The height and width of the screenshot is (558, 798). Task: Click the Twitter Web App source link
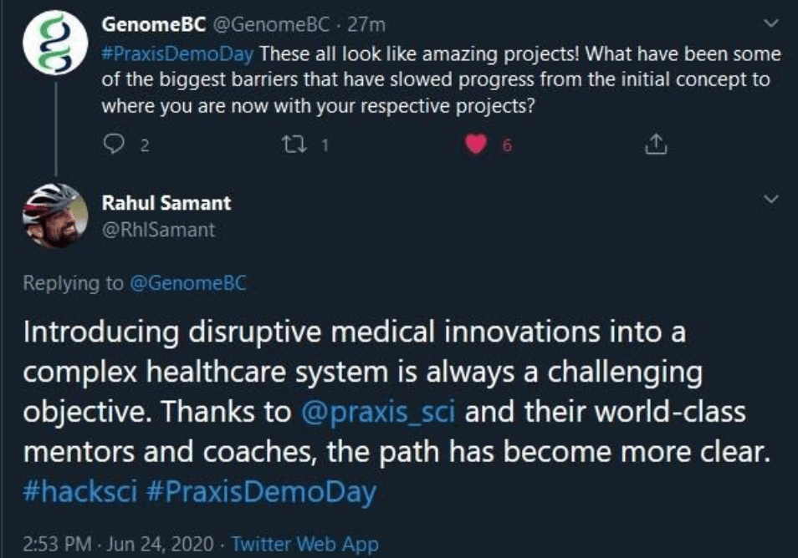[x=304, y=545]
